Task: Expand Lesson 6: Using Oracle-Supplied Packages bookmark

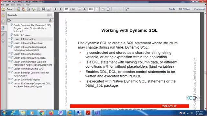Action: (x=9, y=61)
